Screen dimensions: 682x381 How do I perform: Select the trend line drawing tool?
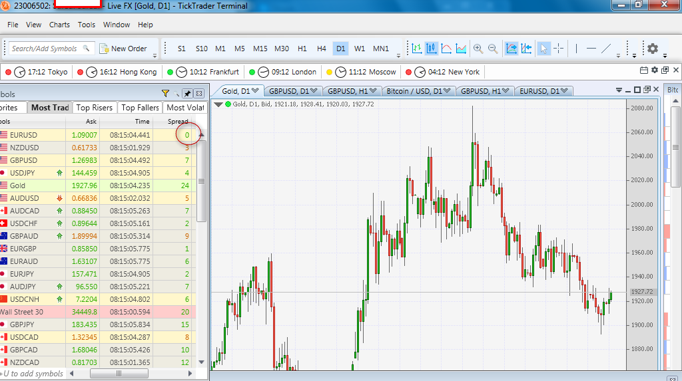[606, 49]
